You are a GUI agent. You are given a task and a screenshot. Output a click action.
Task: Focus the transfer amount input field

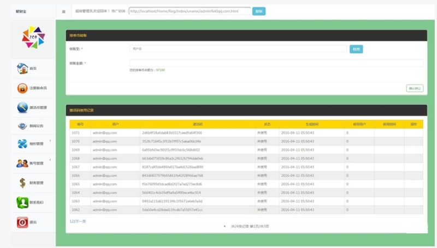[x=276, y=63]
